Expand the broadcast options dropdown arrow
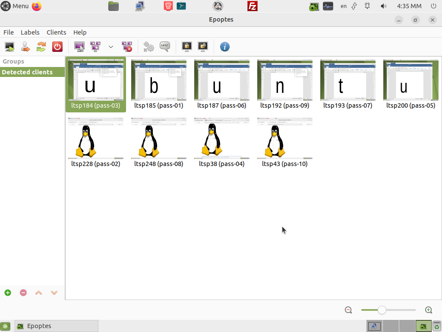Image resolution: width=442 pixels, height=332 pixels. [111, 47]
